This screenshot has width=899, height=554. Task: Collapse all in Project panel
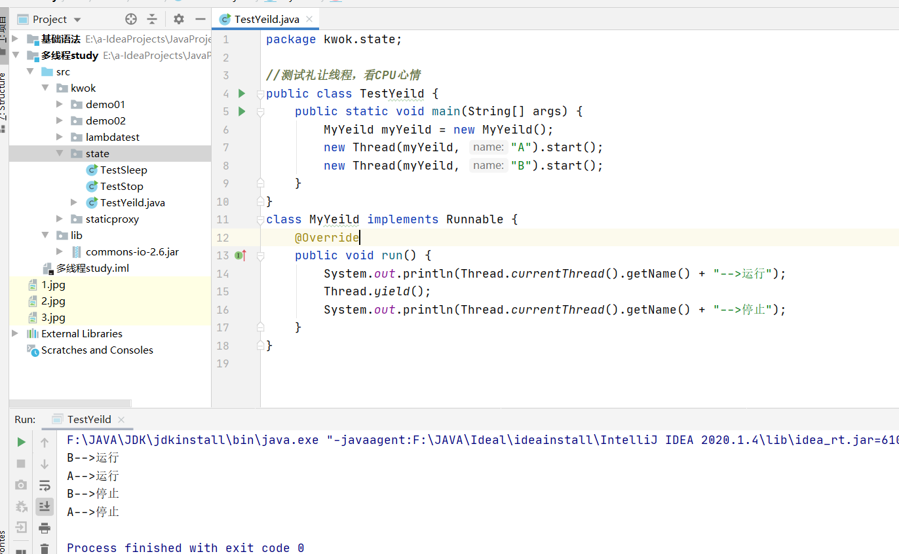152,19
